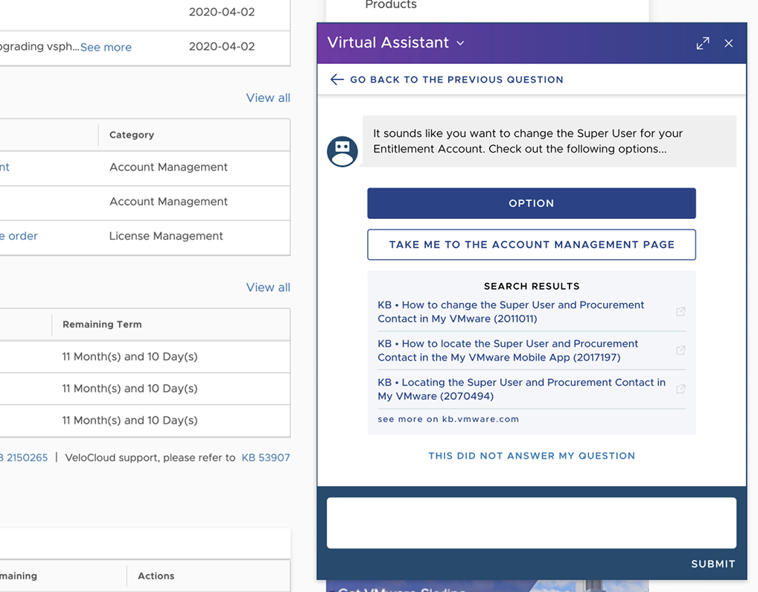Click the Virtual Assistant title text
This screenshot has height=592, width=758.
[388, 42]
